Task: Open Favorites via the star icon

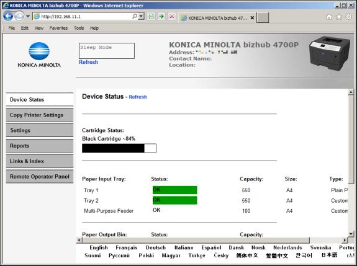Action: [339, 17]
